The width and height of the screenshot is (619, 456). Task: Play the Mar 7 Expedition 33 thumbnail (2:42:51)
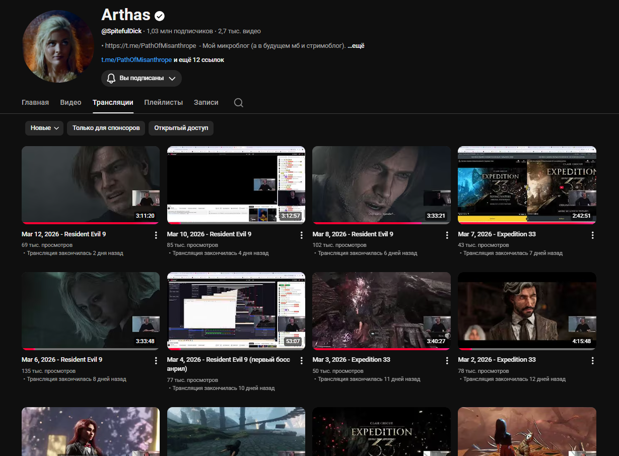527,185
